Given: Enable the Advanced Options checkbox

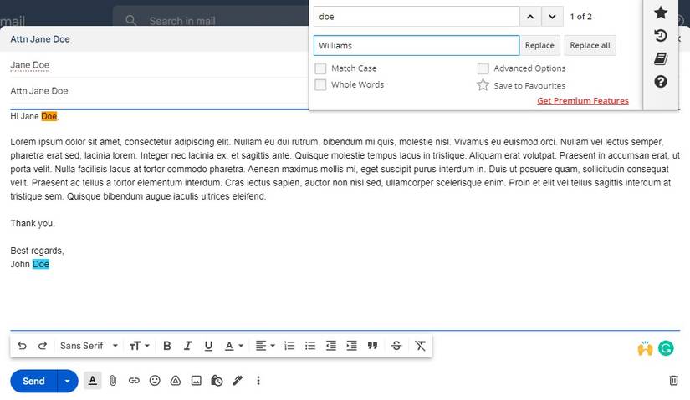Looking at the screenshot, I should [x=483, y=68].
